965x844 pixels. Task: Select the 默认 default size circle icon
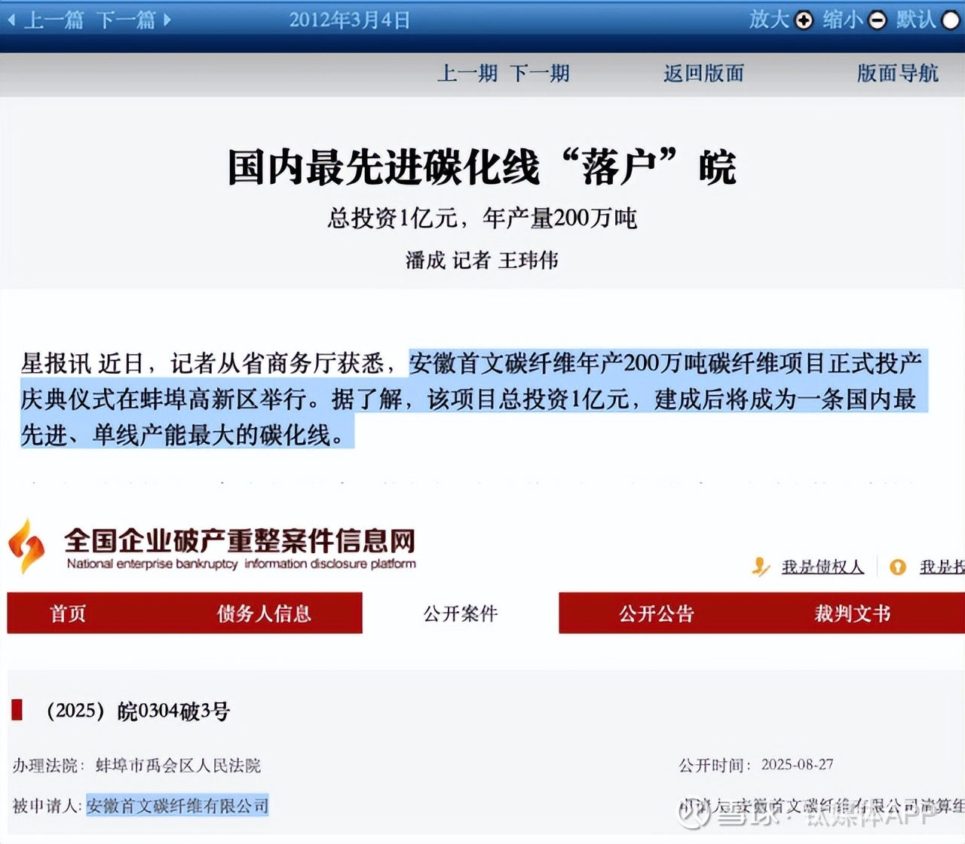[x=951, y=20]
